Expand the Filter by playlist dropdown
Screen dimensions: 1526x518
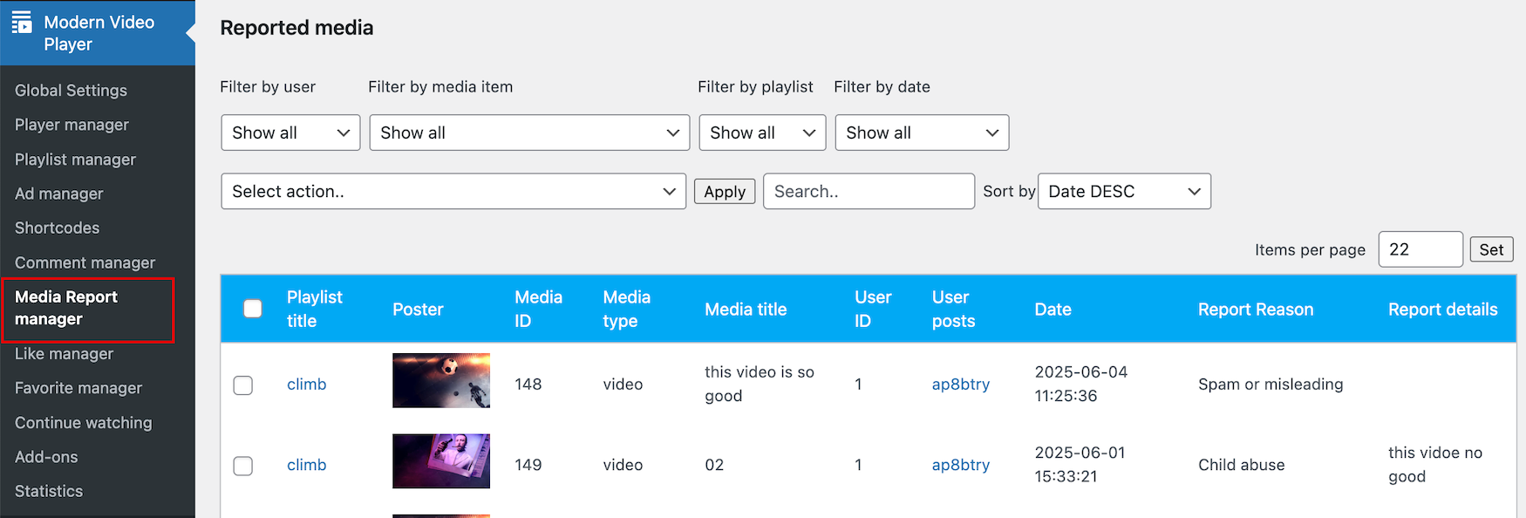pos(762,133)
